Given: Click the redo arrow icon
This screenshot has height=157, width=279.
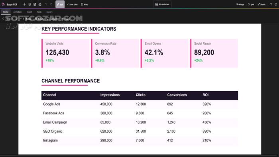Looking at the screenshot, I should [51, 4].
